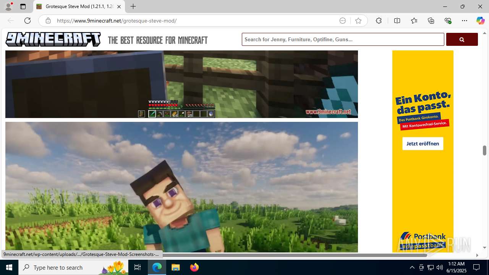Viewport: 489px width, 275px height.
Task: Open the Favorites list
Action: point(414,21)
